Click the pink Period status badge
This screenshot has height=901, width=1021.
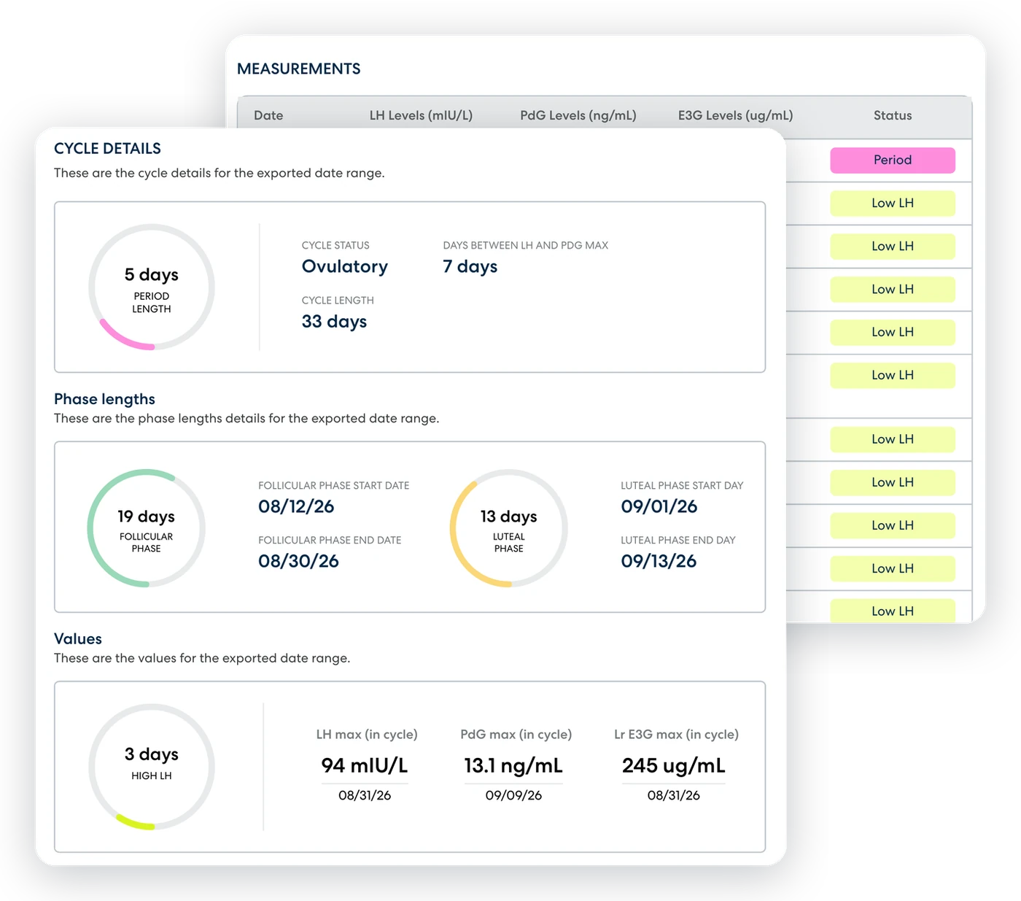(x=893, y=160)
